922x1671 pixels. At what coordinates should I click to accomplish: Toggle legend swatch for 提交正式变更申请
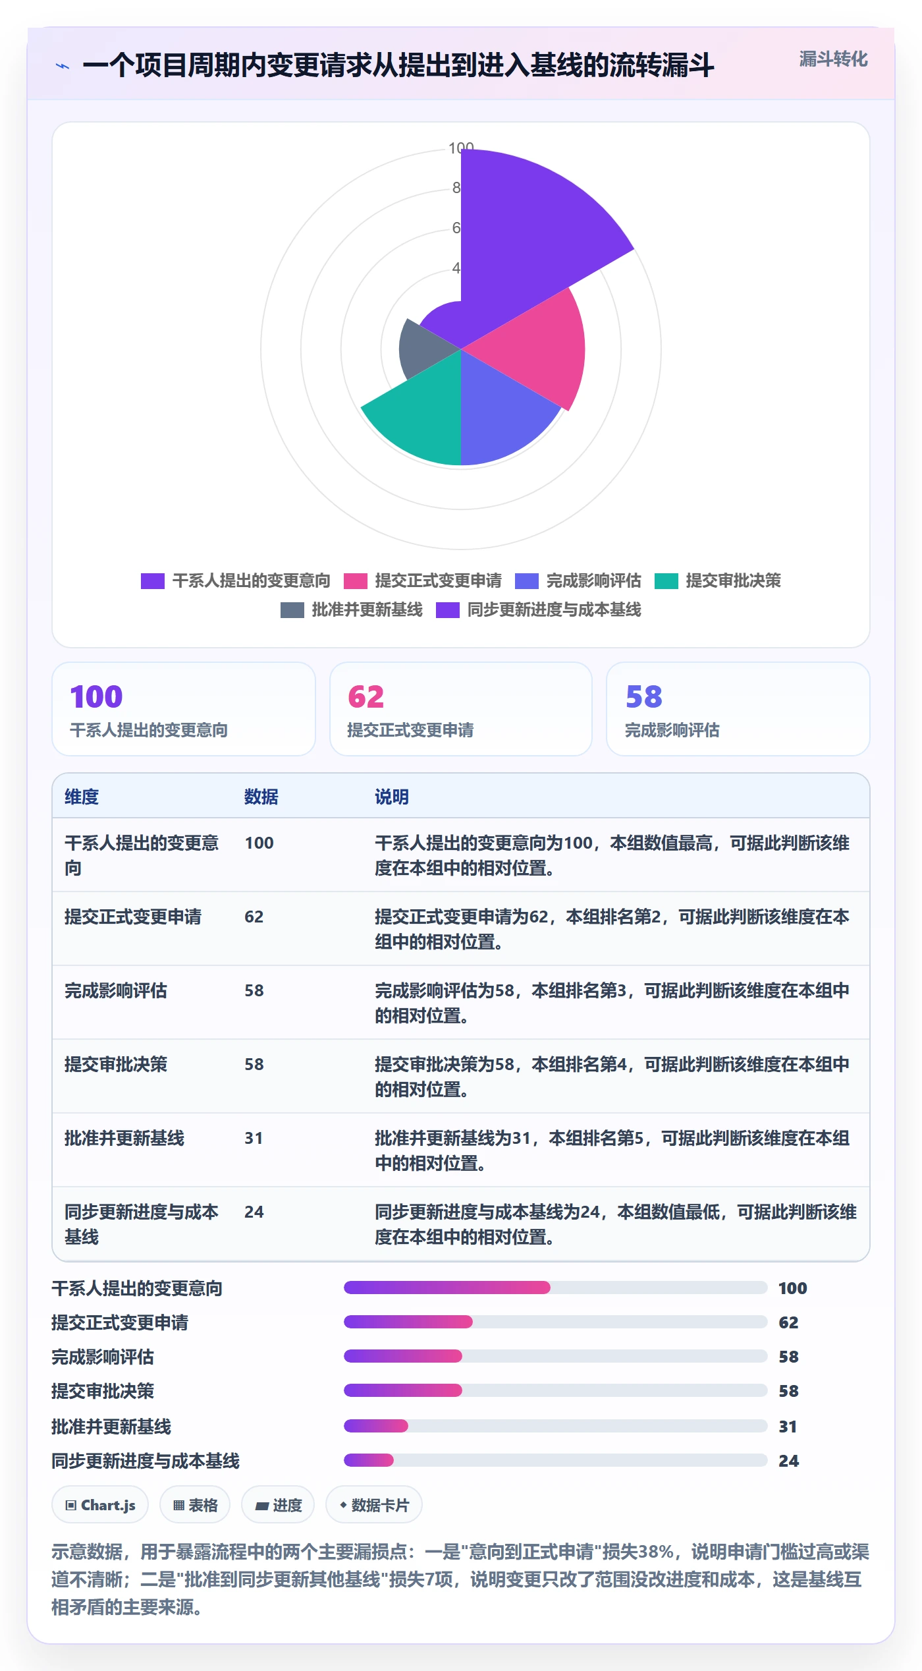(x=355, y=581)
